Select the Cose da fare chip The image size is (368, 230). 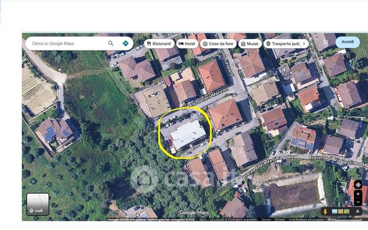pyautogui.click(x=218, y=44)
